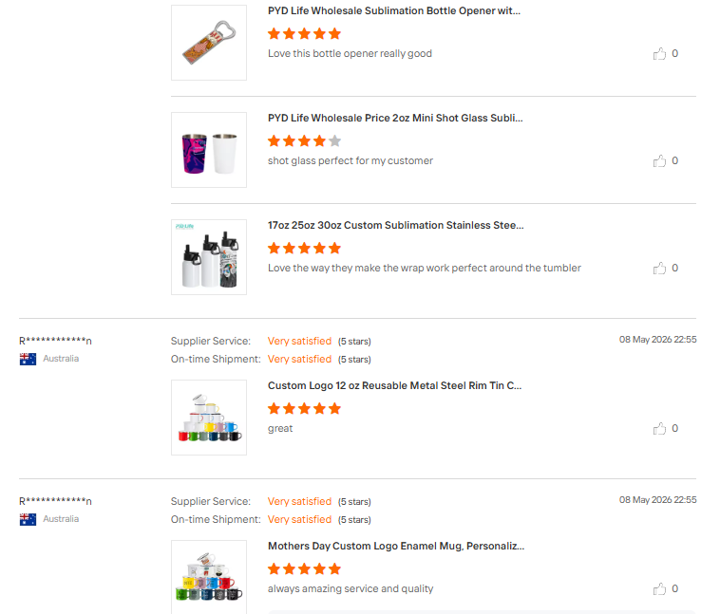The height and width of the screenshot is (614, 701).
Task: Click four-star rating on shot glass
Action: (x=305, y=141)
